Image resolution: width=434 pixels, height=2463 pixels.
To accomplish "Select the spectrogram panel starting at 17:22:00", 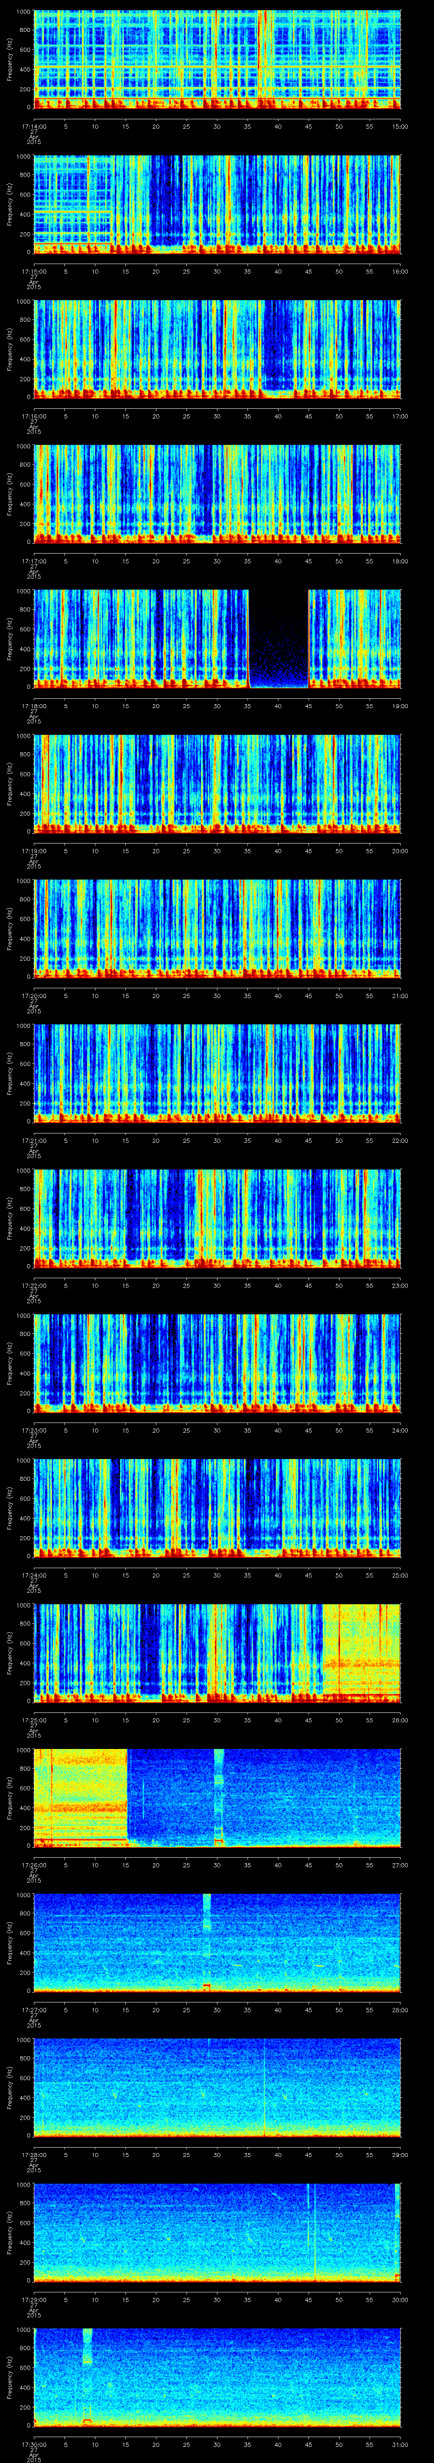I will (x=217, y=1218).
